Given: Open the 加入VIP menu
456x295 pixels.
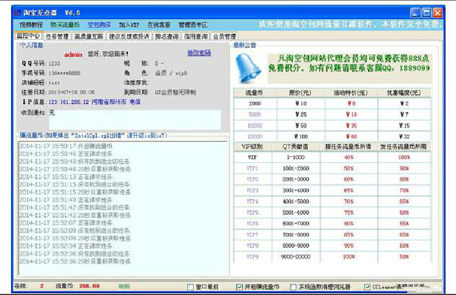Looking at the screenshot, I should pyautogui.click(x=129, y=25).
